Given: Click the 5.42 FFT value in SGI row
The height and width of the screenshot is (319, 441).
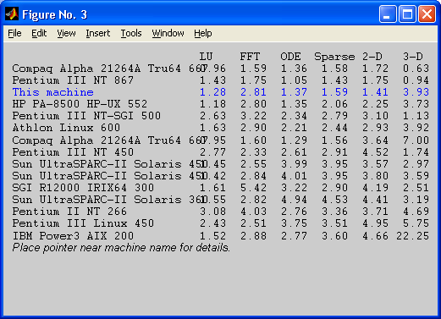Looking at the screenshot, I should click(253, 188).
